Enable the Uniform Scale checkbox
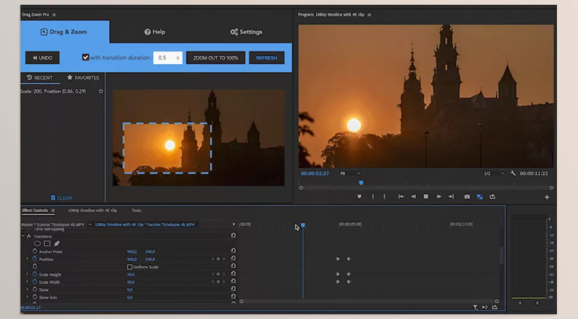578x319 pixels. coord(129,267)
